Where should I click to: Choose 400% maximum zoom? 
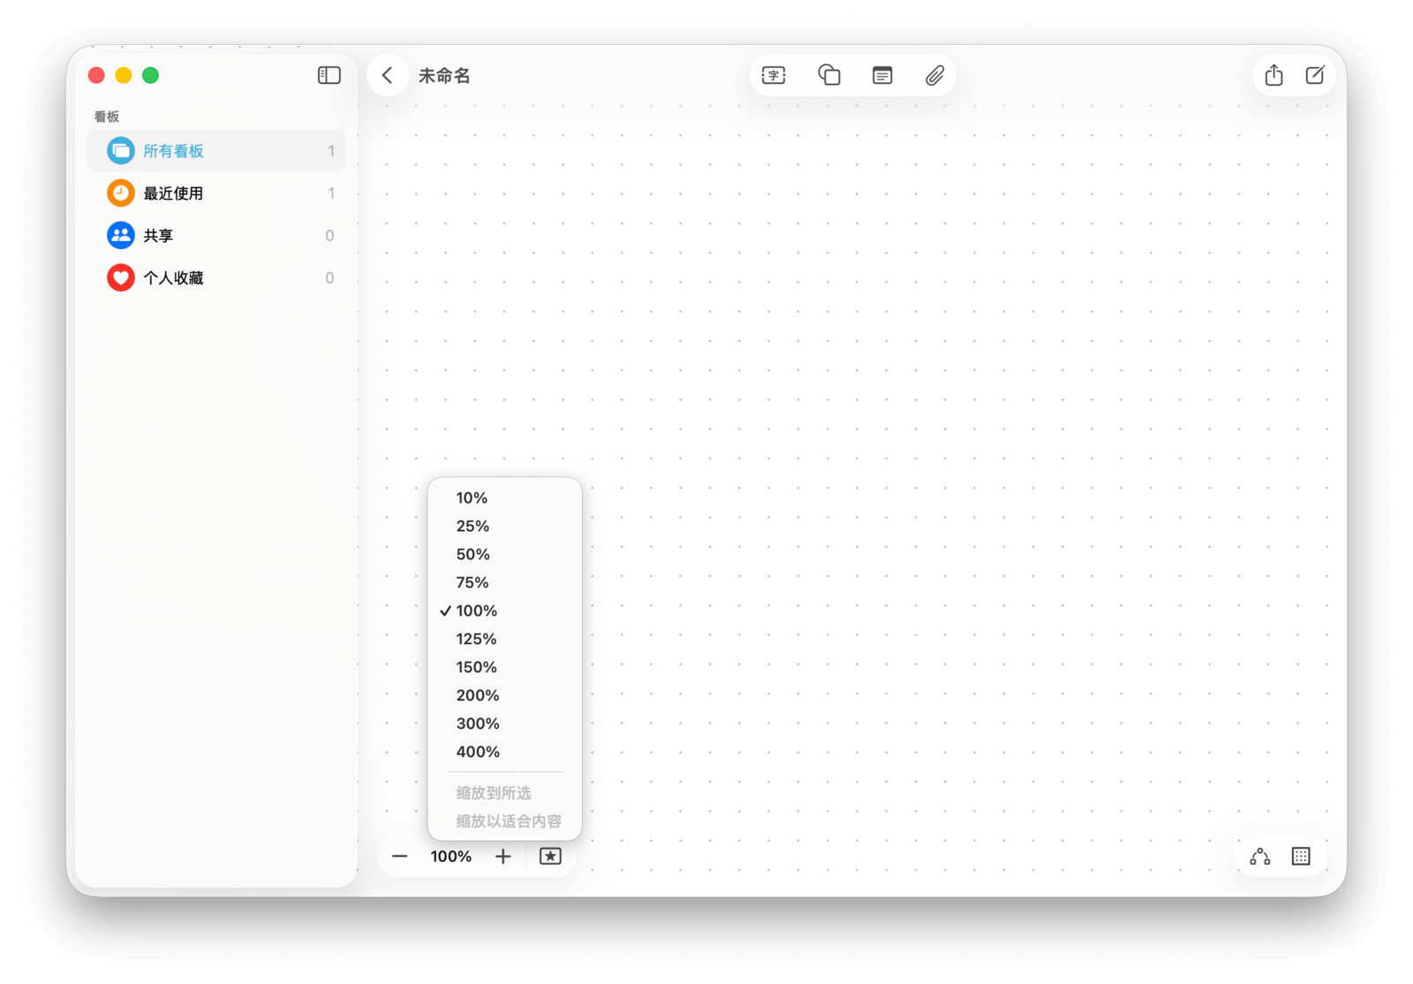(505, 753)
